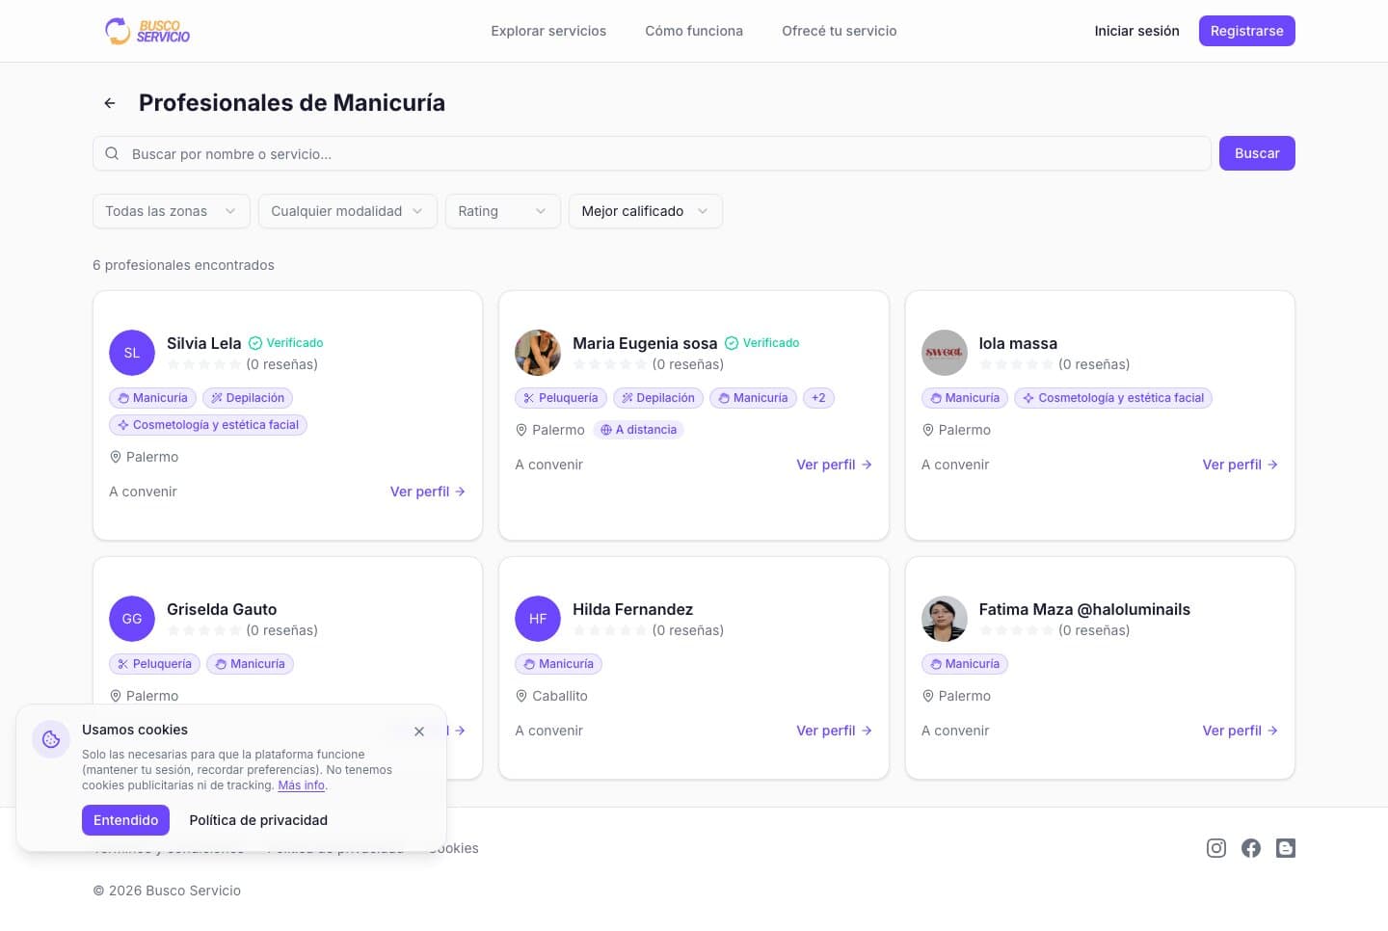Click the 6 profesionales encontrados text
This screenshot has height=931, width=1388.
click(183, 265)
